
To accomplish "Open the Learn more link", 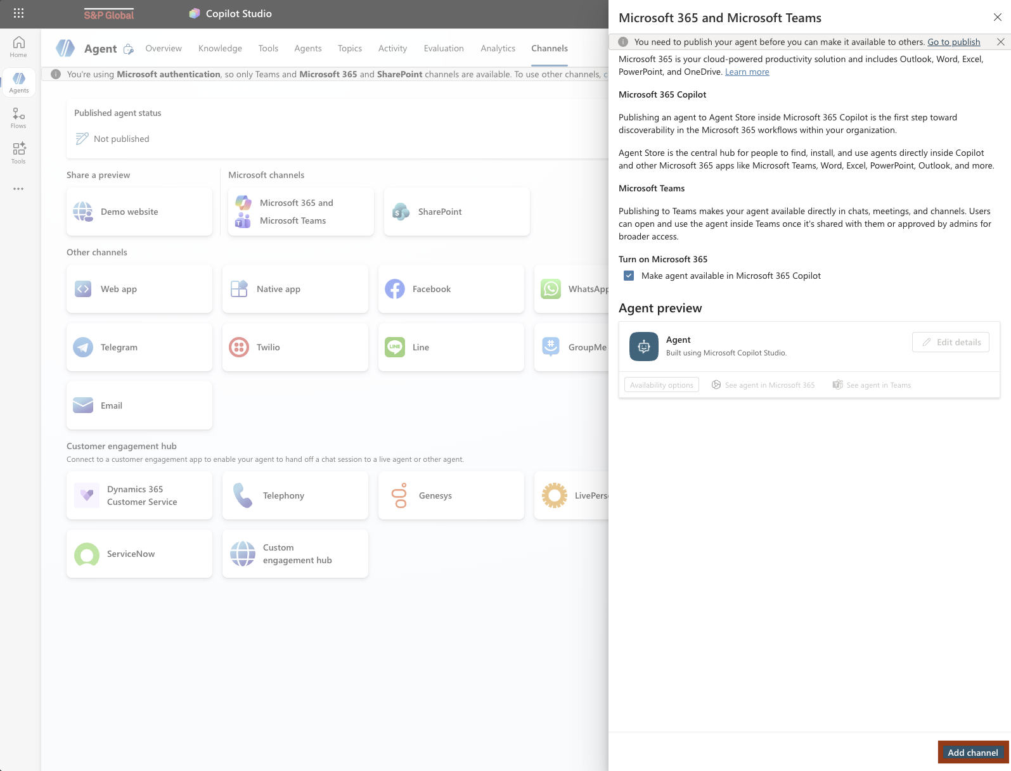I will (747, 72).
